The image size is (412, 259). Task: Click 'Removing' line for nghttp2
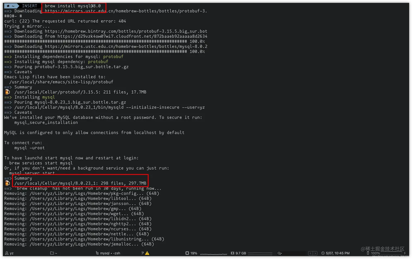(x=78, y=224)
